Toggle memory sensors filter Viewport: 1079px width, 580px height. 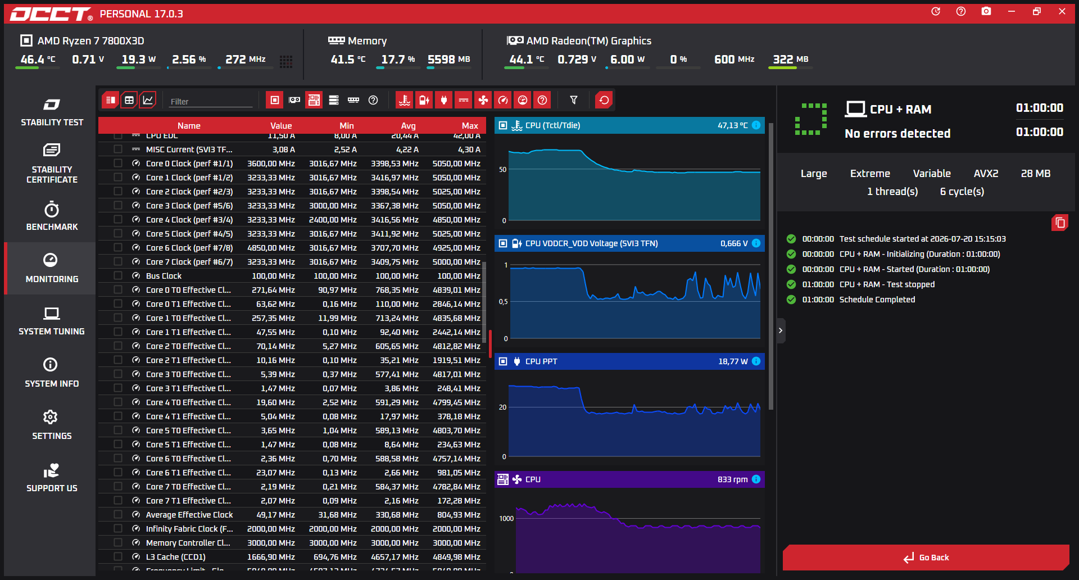[x=353, y=100]
